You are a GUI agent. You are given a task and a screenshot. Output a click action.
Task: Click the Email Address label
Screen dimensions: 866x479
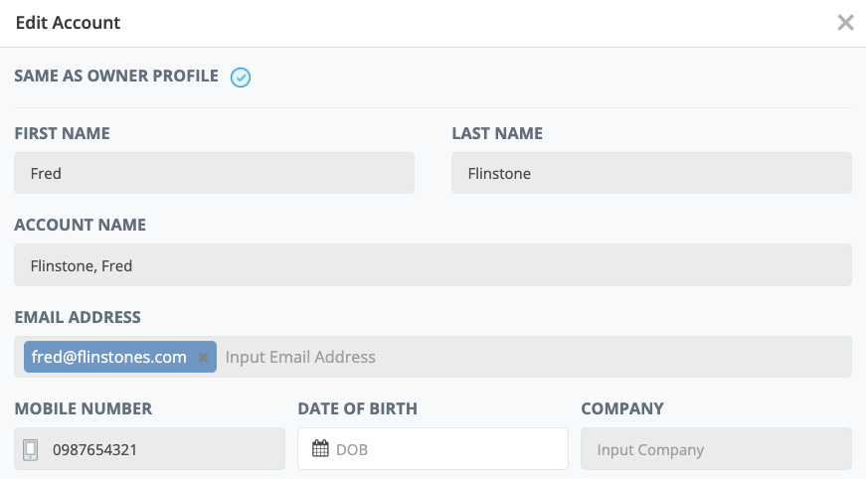coord(77,318)
